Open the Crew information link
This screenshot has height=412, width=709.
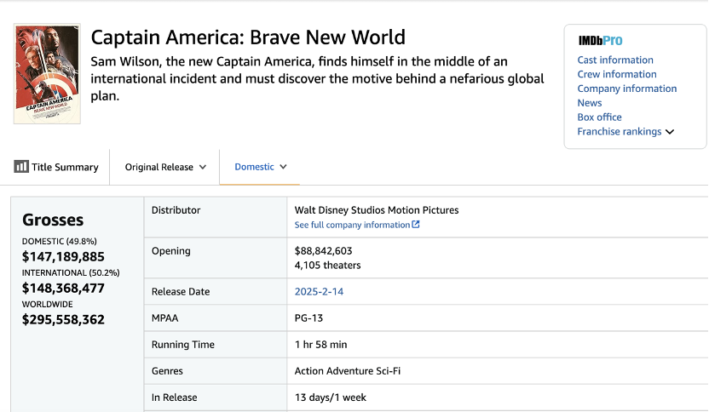[617, 74]
